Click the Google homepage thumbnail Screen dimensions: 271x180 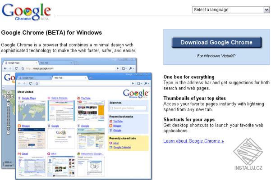(x=61, y=138)
